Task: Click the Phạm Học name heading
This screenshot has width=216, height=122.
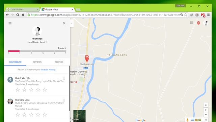Action: pyautogui.click(x=37, y=39)
